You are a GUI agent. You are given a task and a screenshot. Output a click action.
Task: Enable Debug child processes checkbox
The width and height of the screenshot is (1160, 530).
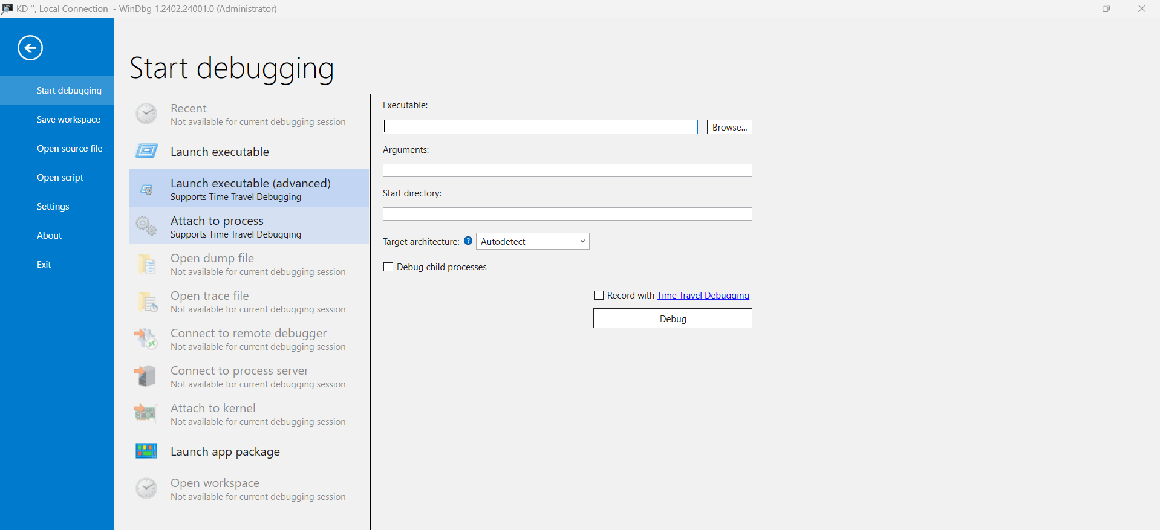388,267
